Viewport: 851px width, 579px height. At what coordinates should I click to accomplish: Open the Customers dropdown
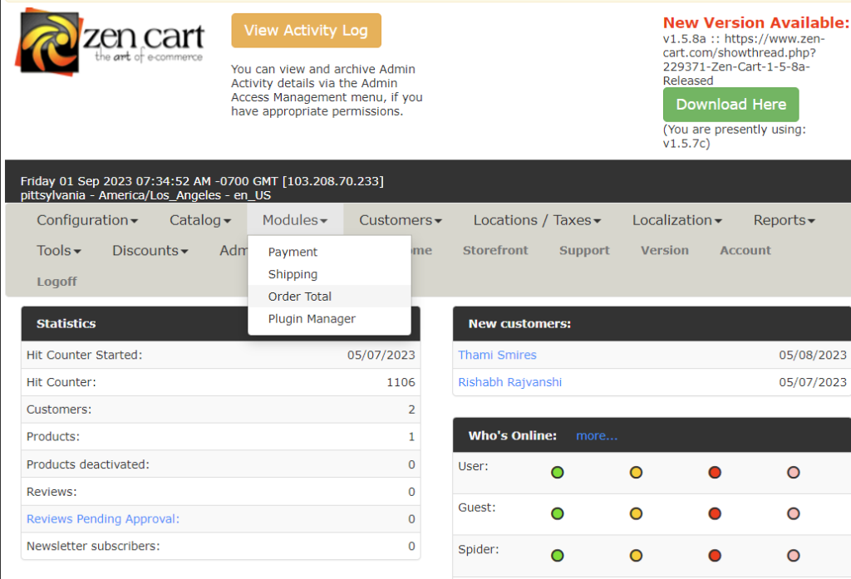click(401, 220)
